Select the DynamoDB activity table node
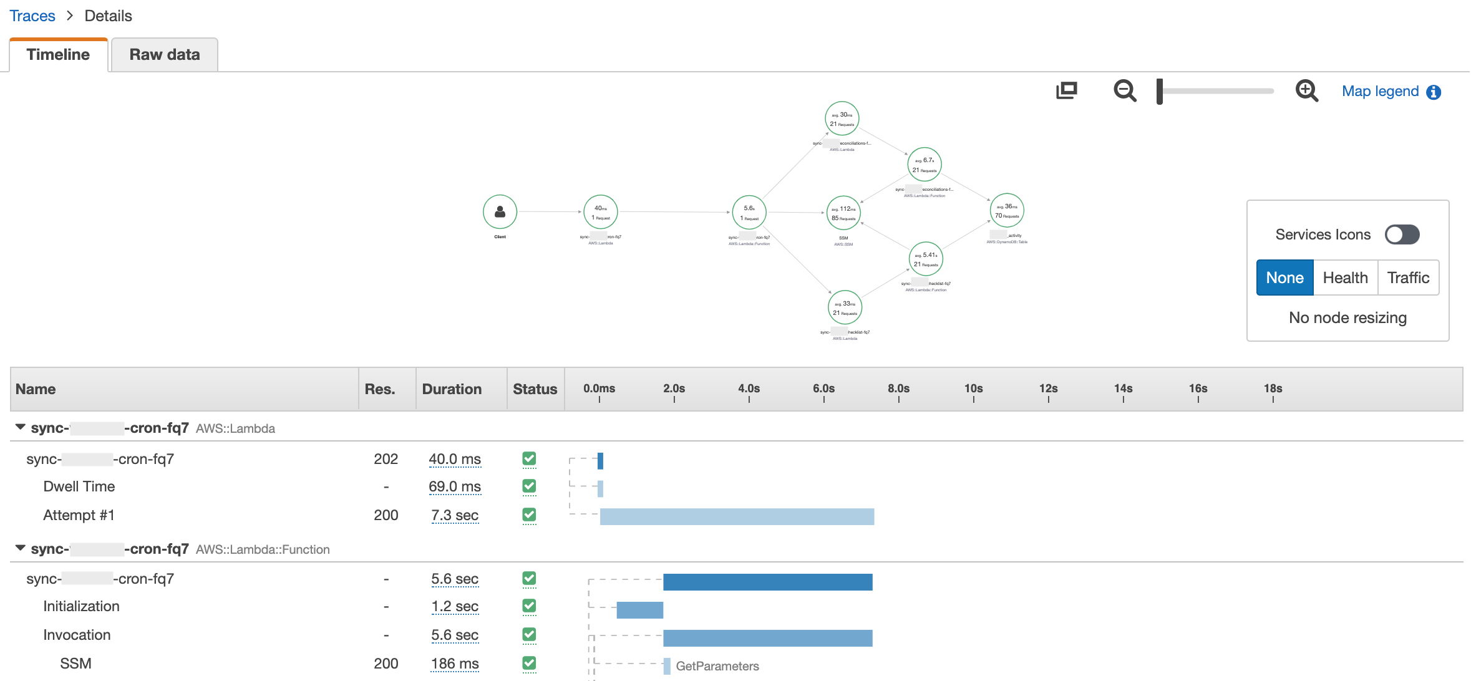1471x681 pixels. tap(1007, 210)
